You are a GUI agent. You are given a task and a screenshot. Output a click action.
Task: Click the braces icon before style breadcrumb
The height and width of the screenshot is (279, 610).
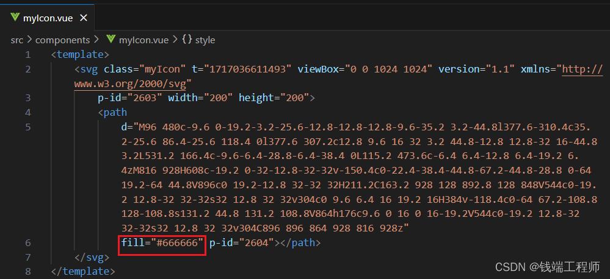coord(187,40)
